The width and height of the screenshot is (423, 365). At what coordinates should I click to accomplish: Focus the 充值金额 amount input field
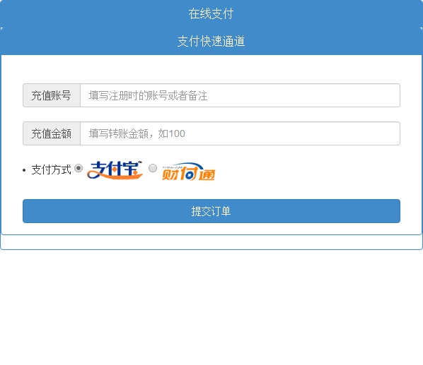[240, 133]
